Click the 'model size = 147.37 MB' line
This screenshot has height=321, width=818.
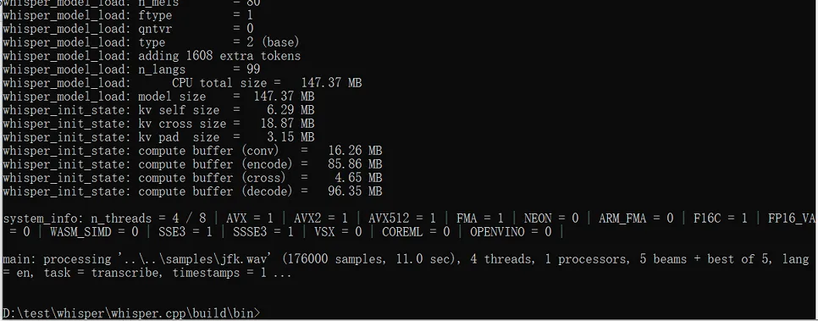click(x=158, y=97)
